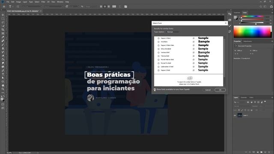Align text right in options bar
Screen dimensions: 274x154
109,6
